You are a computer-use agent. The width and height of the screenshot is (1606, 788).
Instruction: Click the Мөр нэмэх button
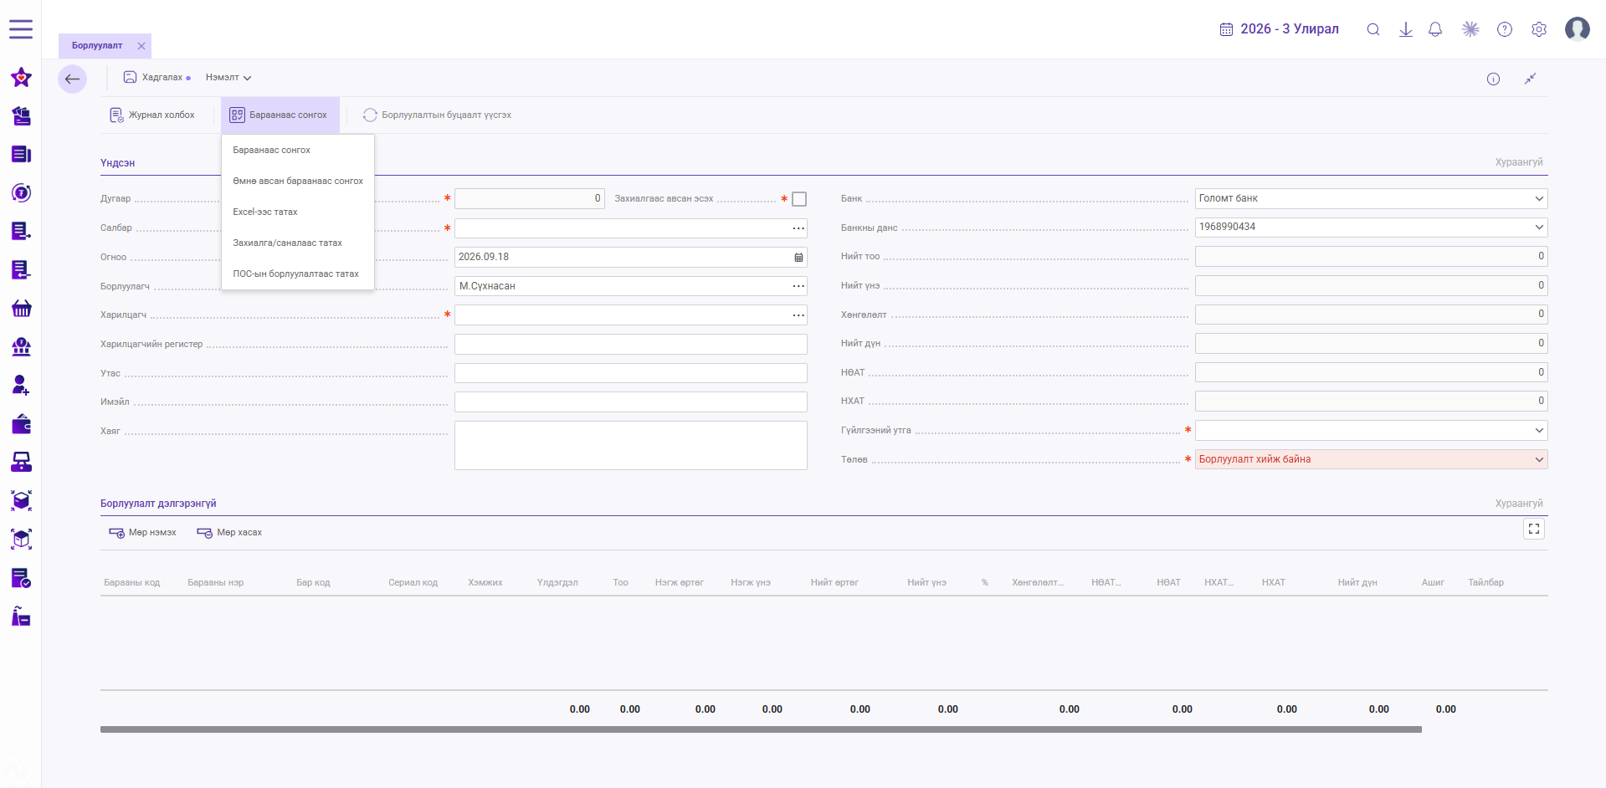[x=143, y=533]
